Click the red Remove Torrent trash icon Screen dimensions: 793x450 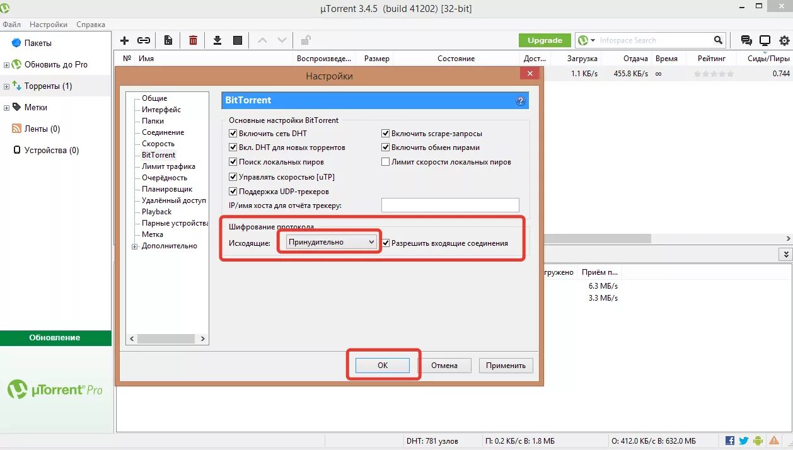pyautogui.click(x=193, y=40)
